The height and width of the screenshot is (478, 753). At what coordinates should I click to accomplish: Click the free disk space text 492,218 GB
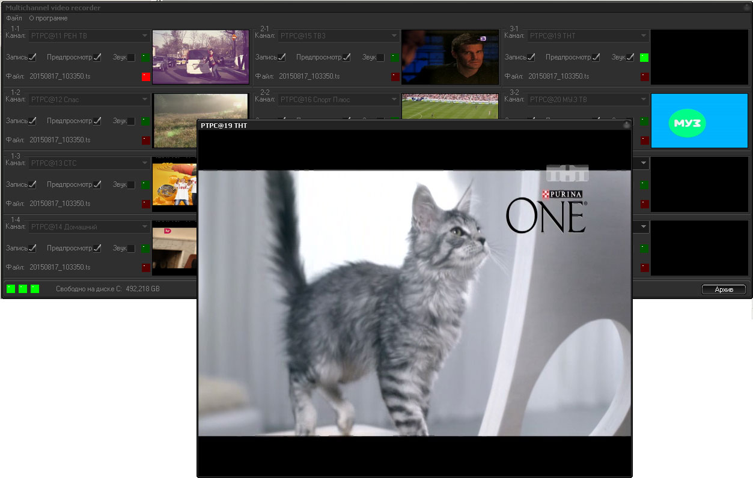coord(142,289)
